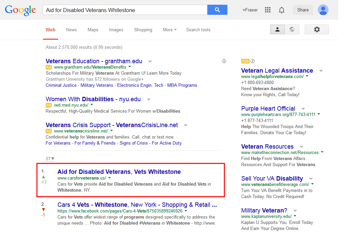Viewport: 345px width, 232px height.
Task: Open Women With Disabilities - nyu.edu ad
Action: (93, 99)
